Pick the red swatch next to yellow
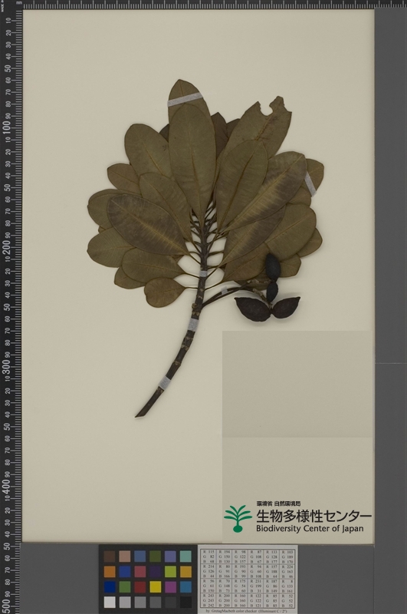407x614 pixels. tap(140, 586)
